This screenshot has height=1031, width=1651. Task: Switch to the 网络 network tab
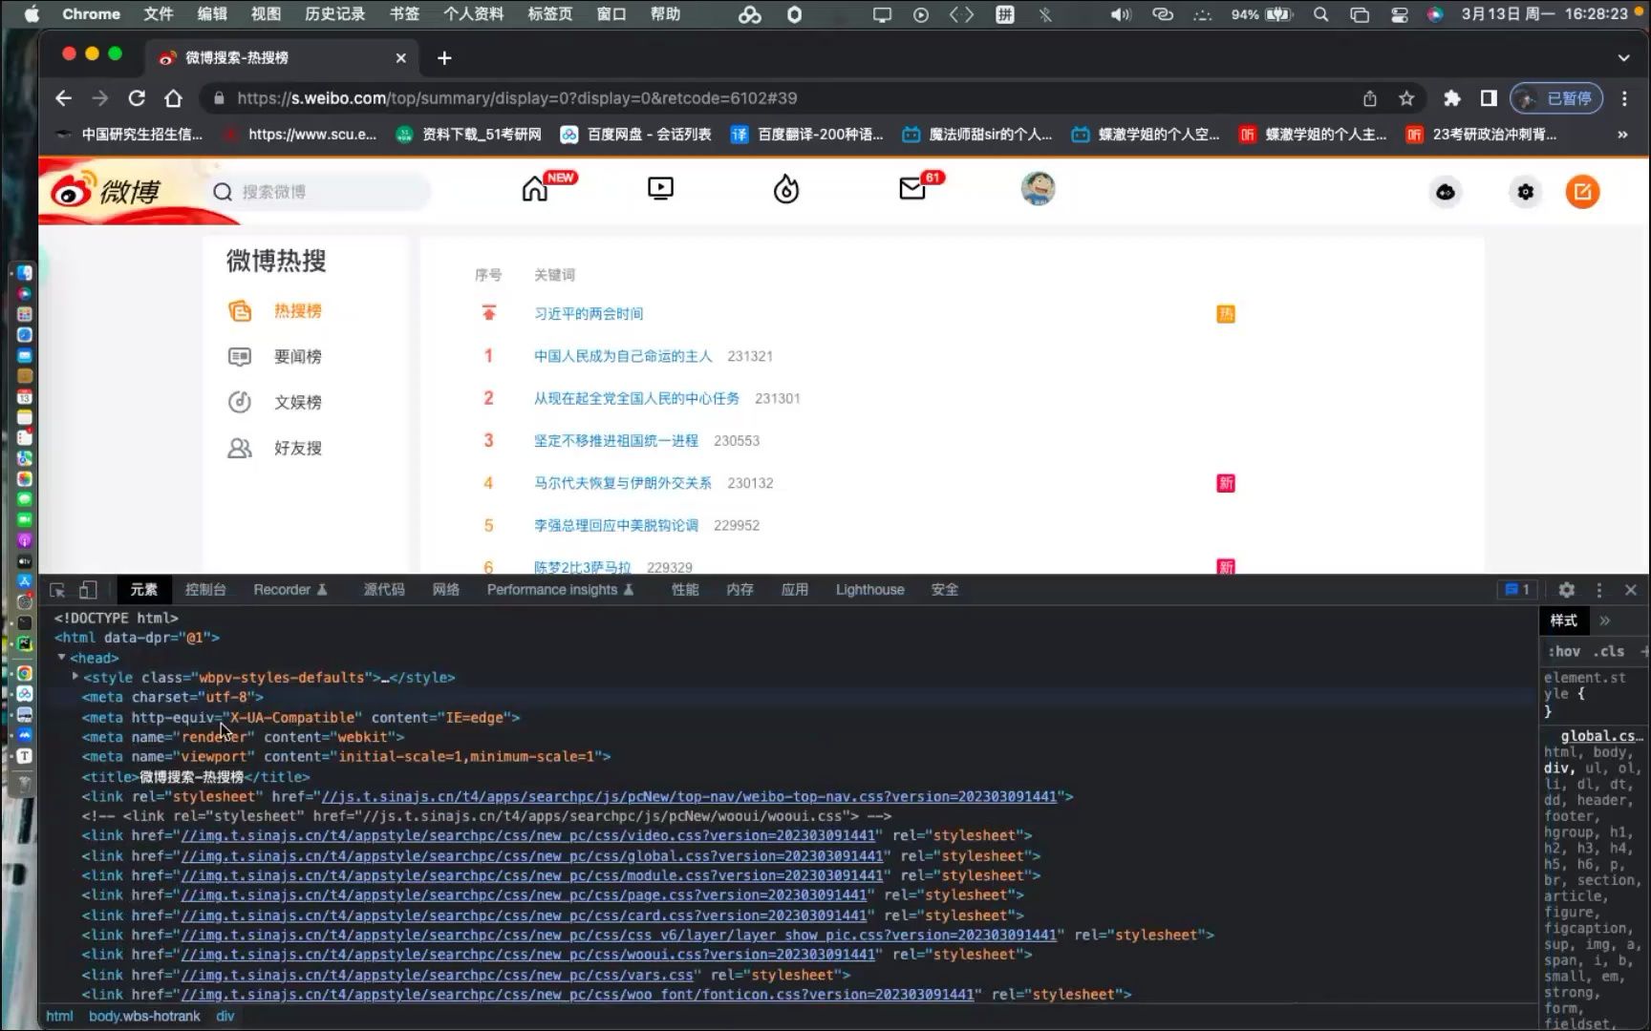pyautogui.click(x=445, y=590)
